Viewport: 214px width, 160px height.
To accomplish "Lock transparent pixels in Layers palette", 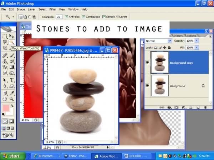I will click(156, 48).
